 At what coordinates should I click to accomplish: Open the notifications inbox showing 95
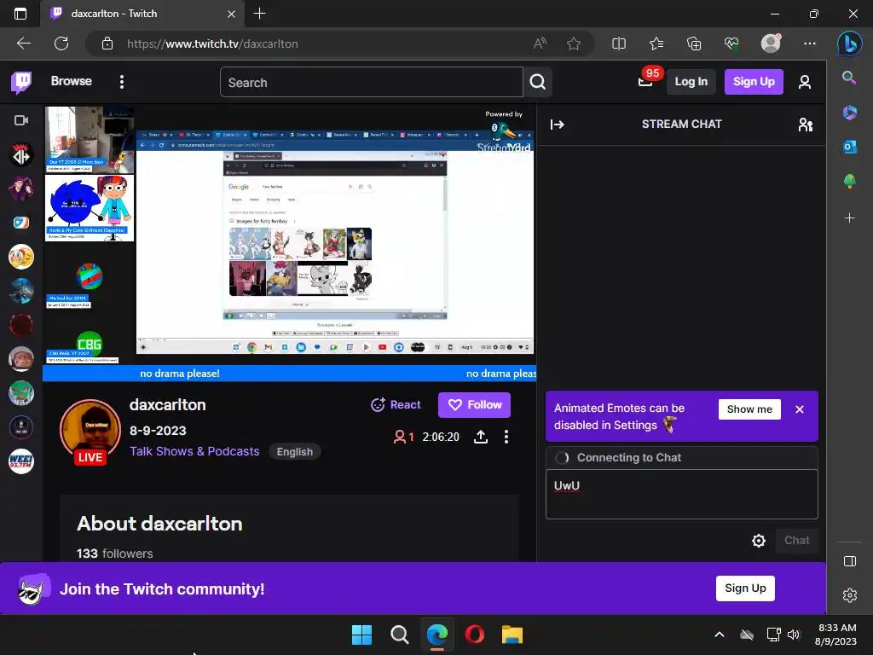click(646, 81)
